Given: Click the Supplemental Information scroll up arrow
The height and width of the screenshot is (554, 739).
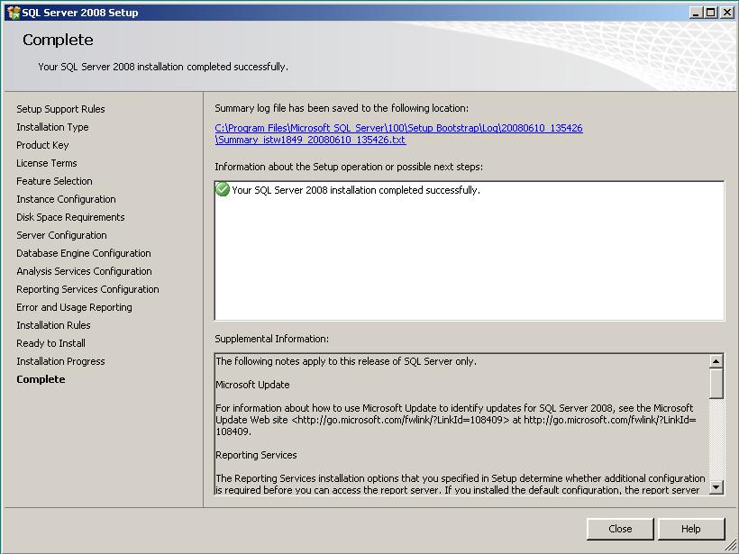Looking at the screenshot, I should pyautogui.click(x=716, y=361).
